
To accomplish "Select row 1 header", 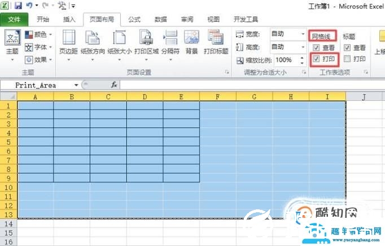I will [x=8, y=106].
